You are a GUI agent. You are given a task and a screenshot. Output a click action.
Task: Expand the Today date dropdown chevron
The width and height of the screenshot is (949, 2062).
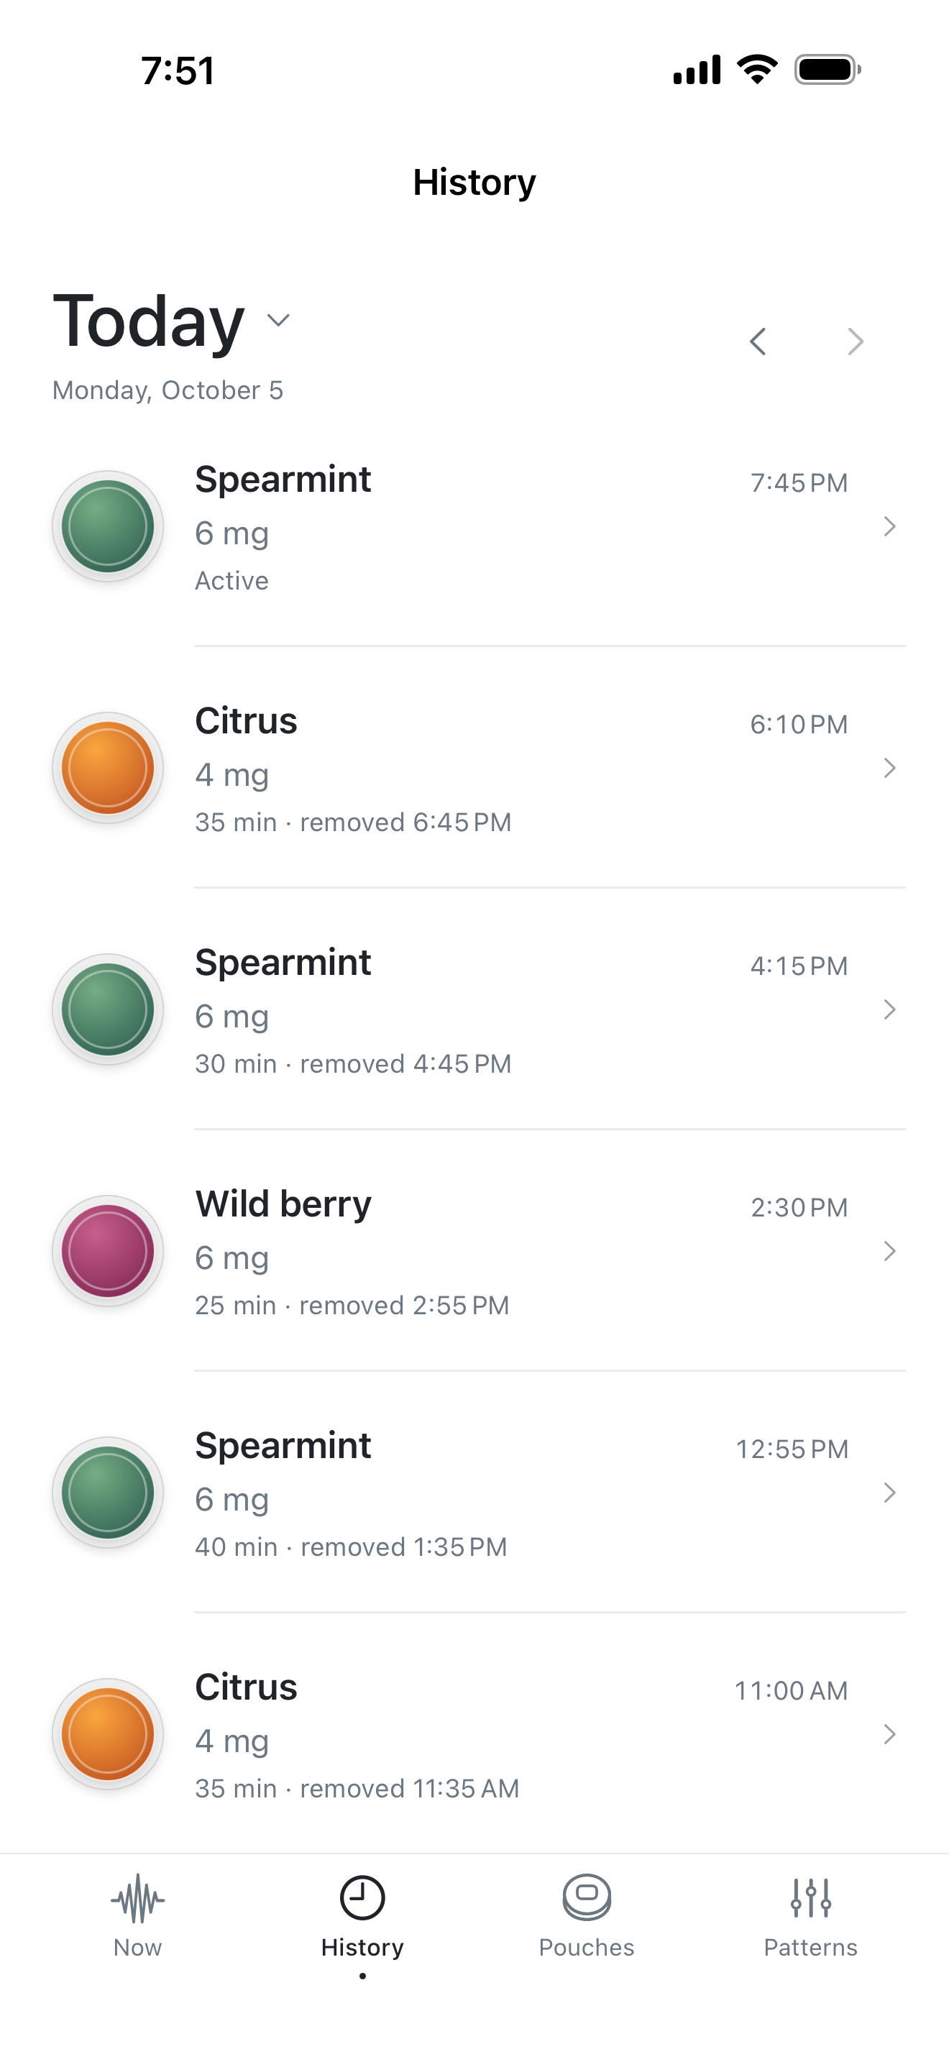tap(278, 320)
